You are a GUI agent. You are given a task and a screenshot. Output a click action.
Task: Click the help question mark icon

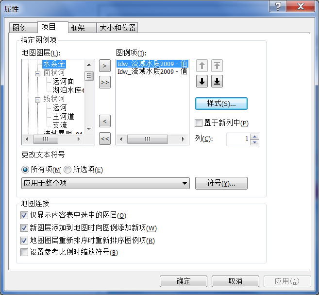click(278, 6)
